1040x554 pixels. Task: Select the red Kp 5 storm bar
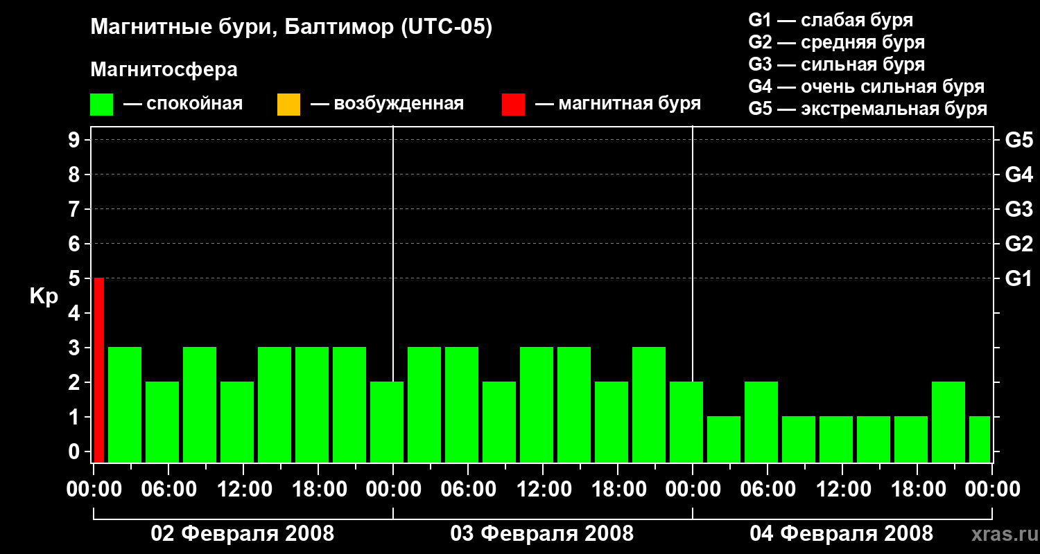[x=98, y=370]
